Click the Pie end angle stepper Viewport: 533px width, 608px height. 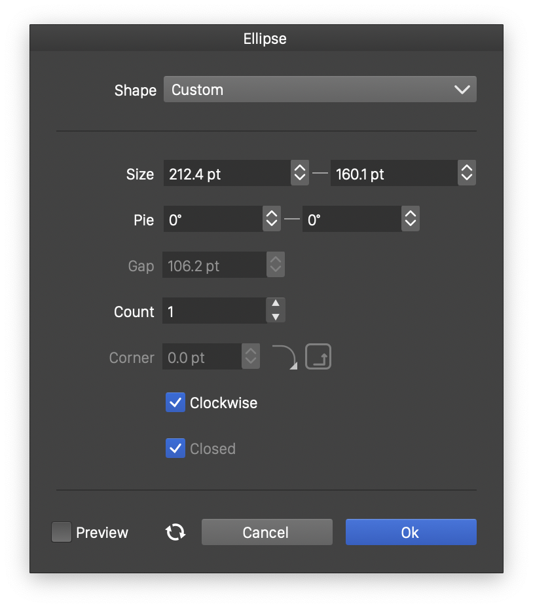410,219
